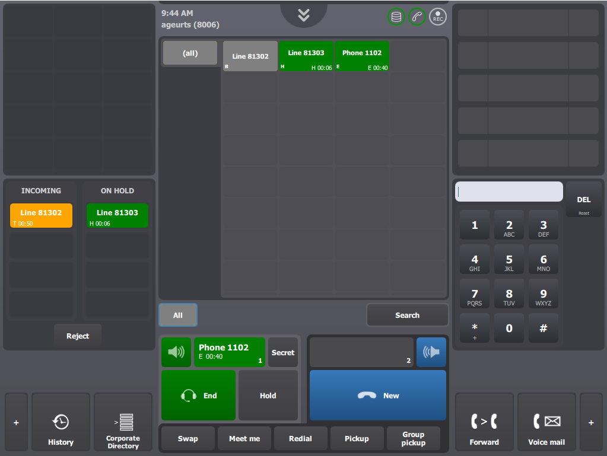Open the Search button
This screenshot has width=607, height=456.
[x=407, y=315]
